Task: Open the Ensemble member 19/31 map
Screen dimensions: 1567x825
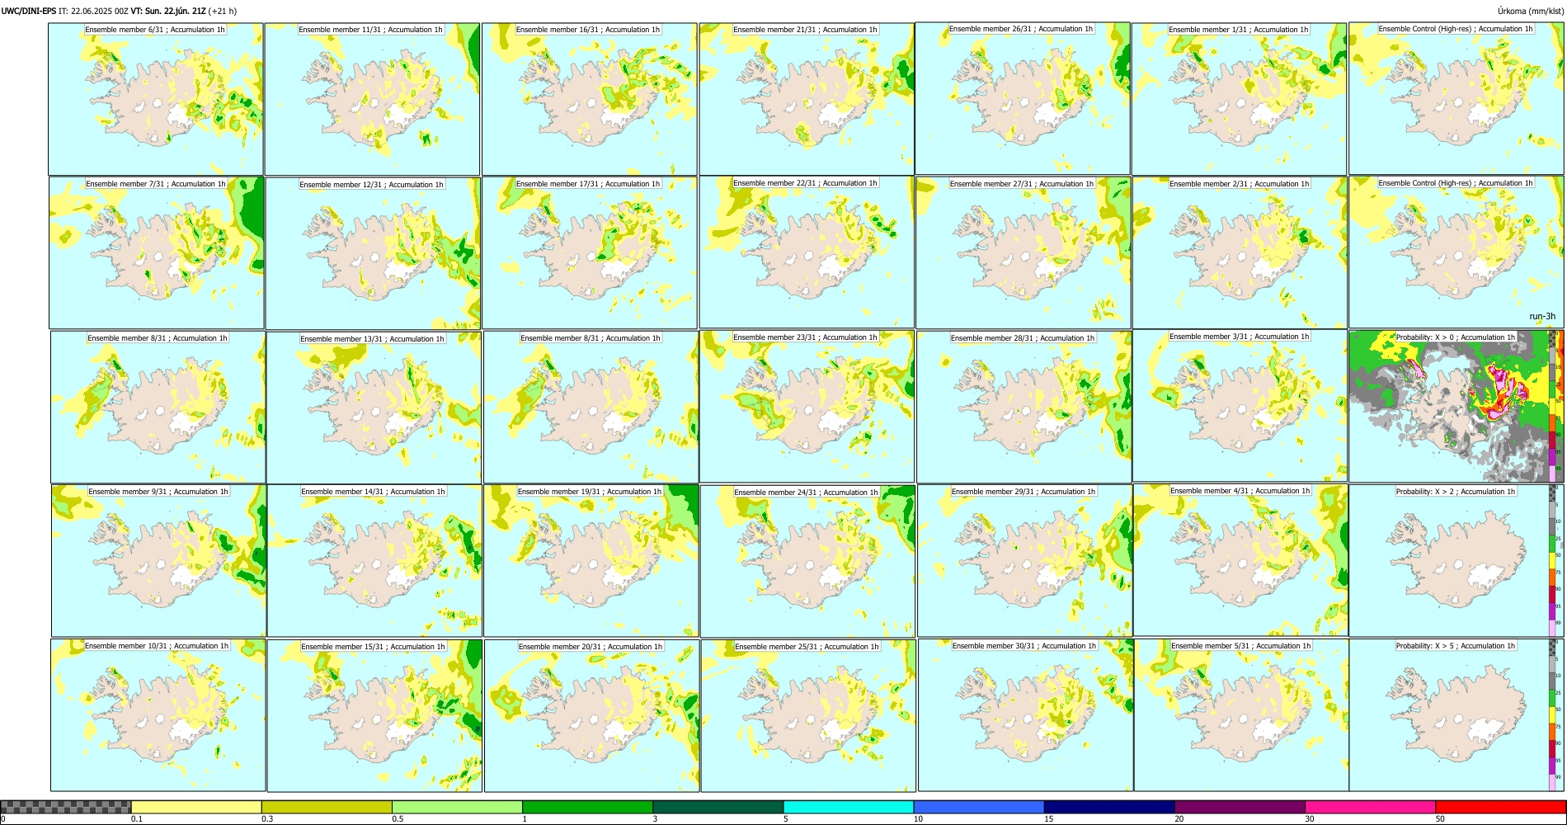Action: coord(591,560)
